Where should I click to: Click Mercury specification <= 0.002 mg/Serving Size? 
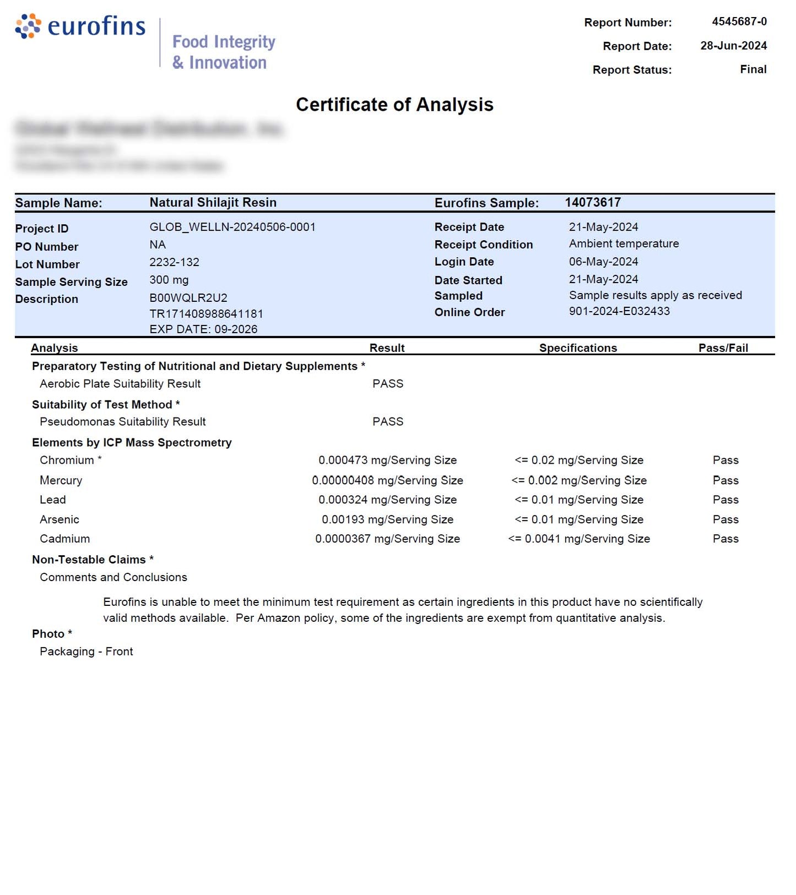pyautogui.click(x=579, y=480)
